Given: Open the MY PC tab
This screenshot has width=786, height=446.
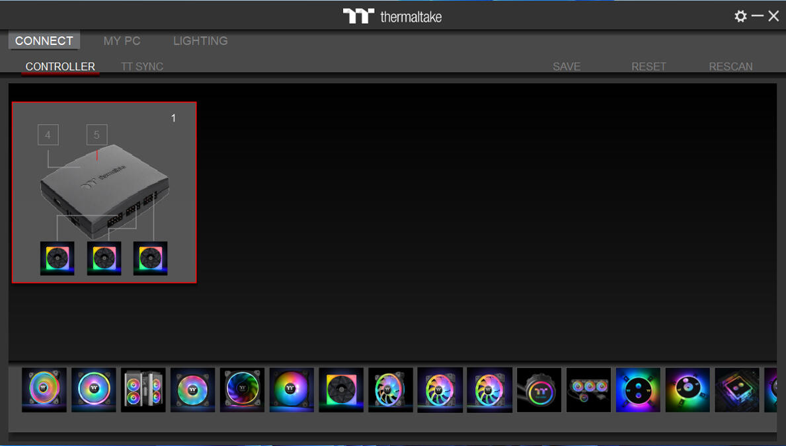Looking at the screenshot, I should point(122,40).
